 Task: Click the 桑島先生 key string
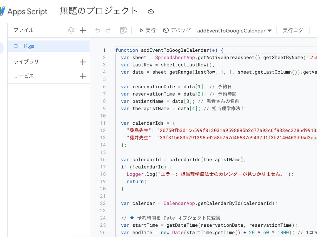[139, 130]
